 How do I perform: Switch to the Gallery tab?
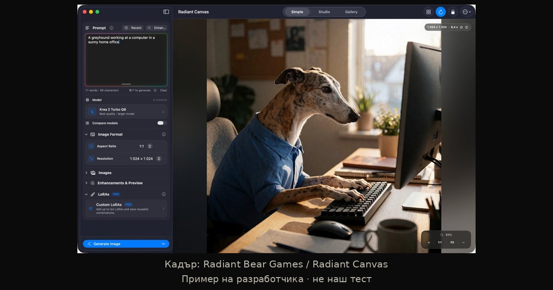click(x=351, y=12)
